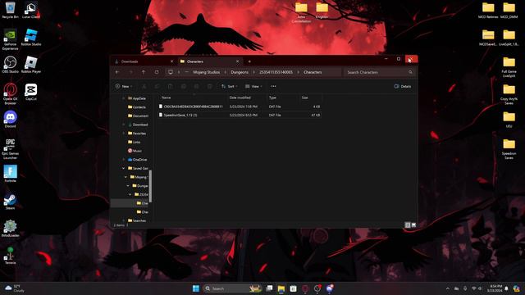The width and height of the screenshot is (525, 295).
Task: Toggle the Details pane
Action: pyautogui.click(x=403, y=86)
